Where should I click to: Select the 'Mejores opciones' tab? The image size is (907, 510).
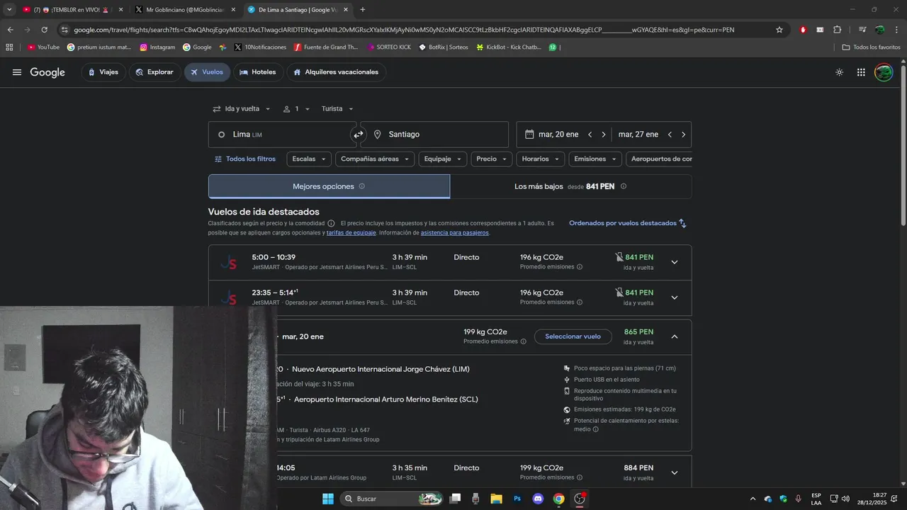tap(329, 186)
